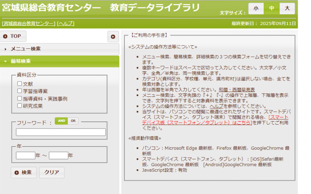Tick the 指導資料・実践事例 checkbox
The width and height of the screenshot is (311, 194).
[20, 99]
